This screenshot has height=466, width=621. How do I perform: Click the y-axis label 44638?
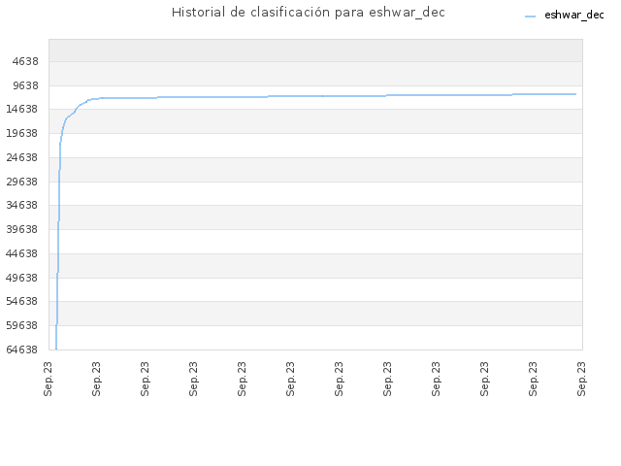click(x=22, y=253)
